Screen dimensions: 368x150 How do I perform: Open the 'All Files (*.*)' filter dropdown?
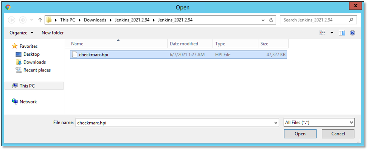tap(319, 122)
